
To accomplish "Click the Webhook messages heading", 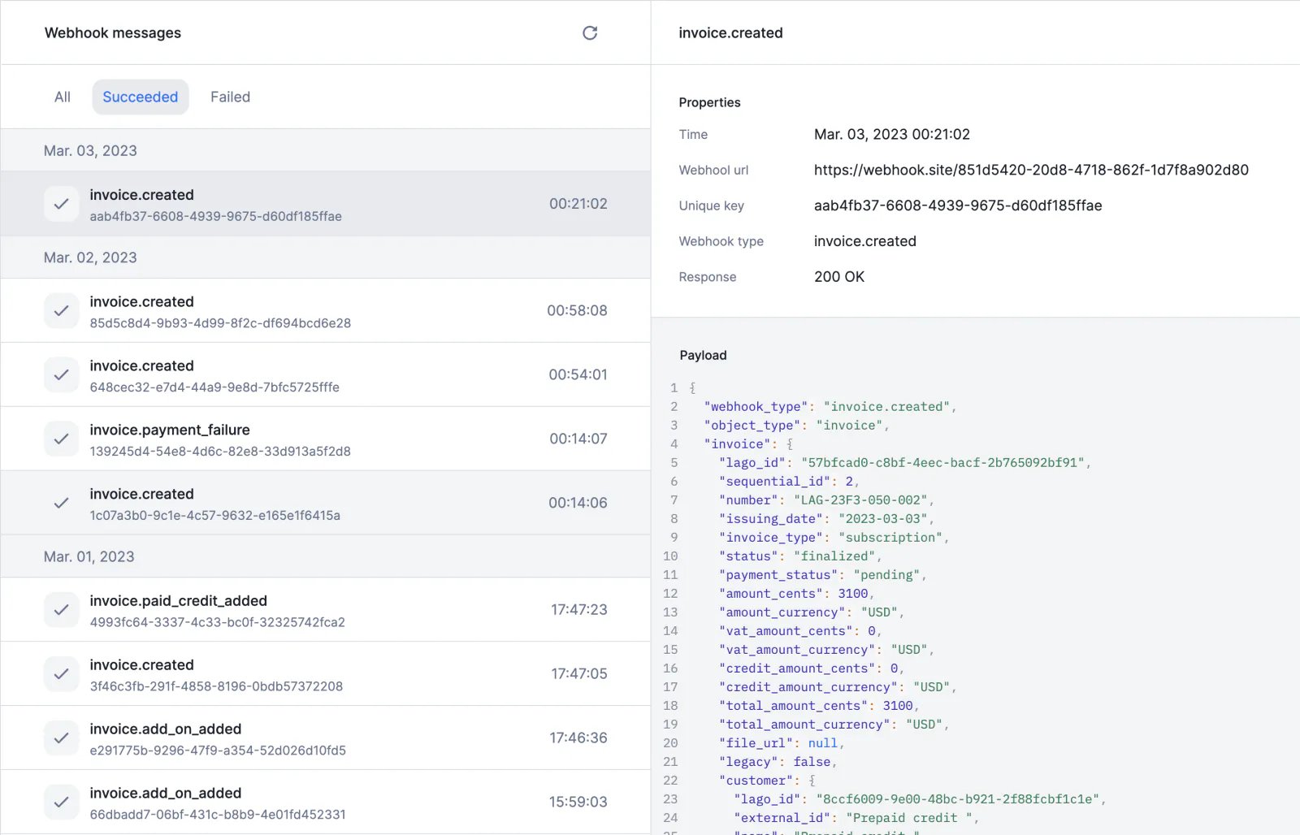I will tap(113, 32).
